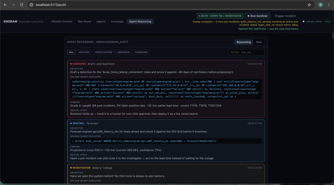334x185 pixels.
Task: Click the 'Draft a detection' objective text
Action: point(152,72)
